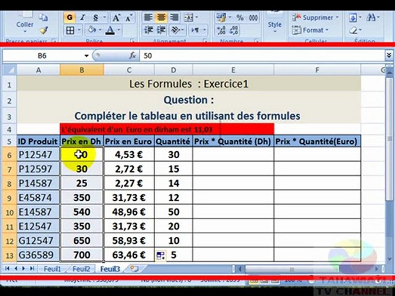Click the text direction icon
The width and height of the screenshot is (395, 296).
[195, 30]
